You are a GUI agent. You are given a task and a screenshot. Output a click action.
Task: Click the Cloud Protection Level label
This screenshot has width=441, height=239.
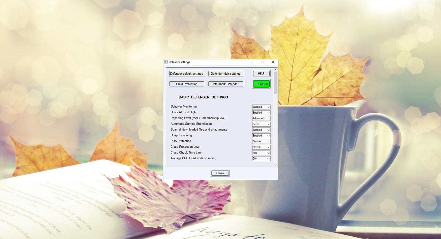[x=185, y=147]
